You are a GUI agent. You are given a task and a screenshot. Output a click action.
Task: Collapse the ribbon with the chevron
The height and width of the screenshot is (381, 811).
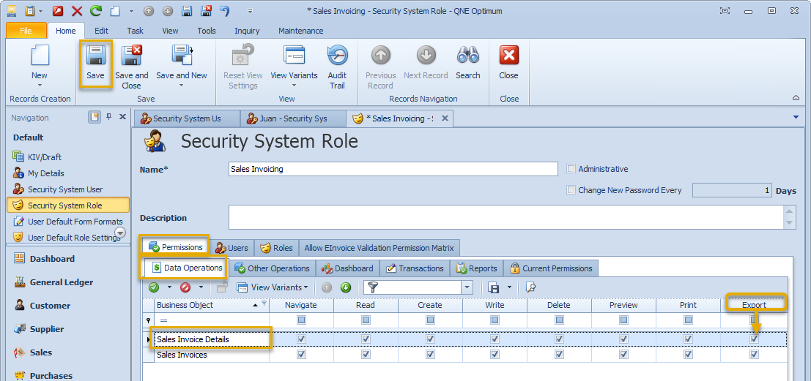[x=796, y=98]
